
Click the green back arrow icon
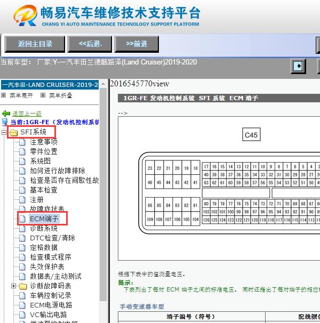(6, 114)
